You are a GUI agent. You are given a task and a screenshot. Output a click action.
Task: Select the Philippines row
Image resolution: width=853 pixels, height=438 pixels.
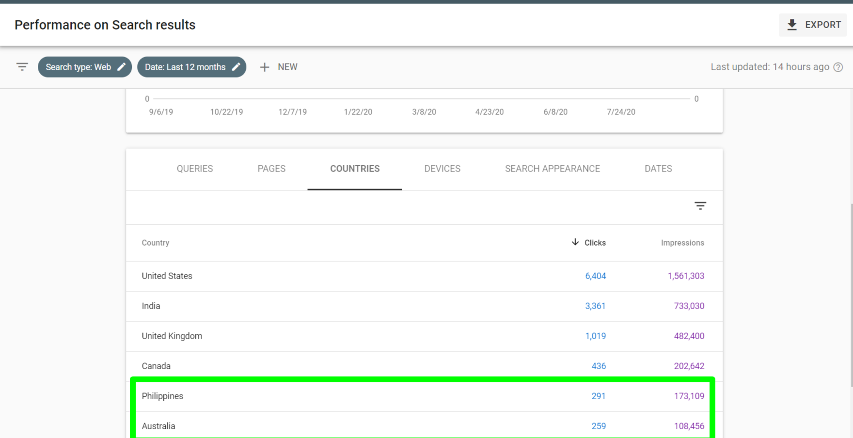tap(424, 396)
